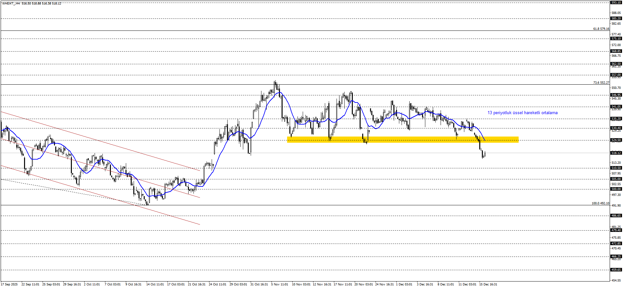The image size is (623, 288).
Task: Select the yellow support zone rectangle
Action: [x=403, y=139]
